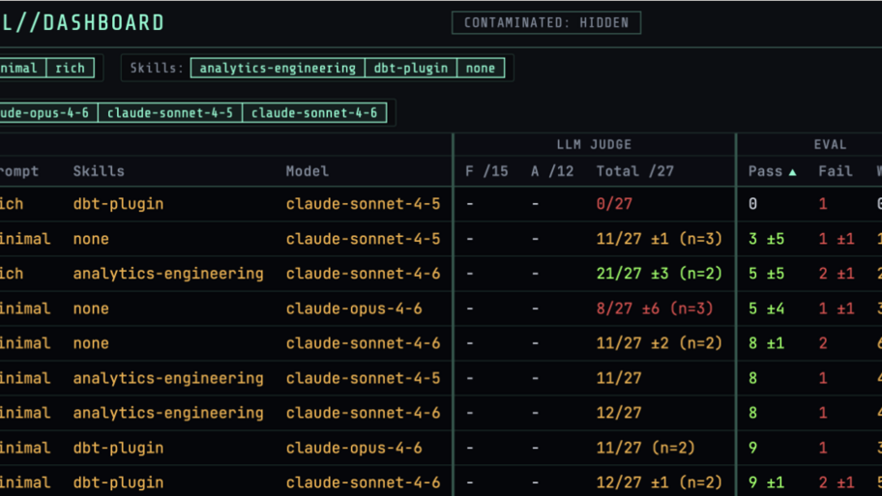Select pass value 3 ±5
882x496 pixels.
coord(766,239)
